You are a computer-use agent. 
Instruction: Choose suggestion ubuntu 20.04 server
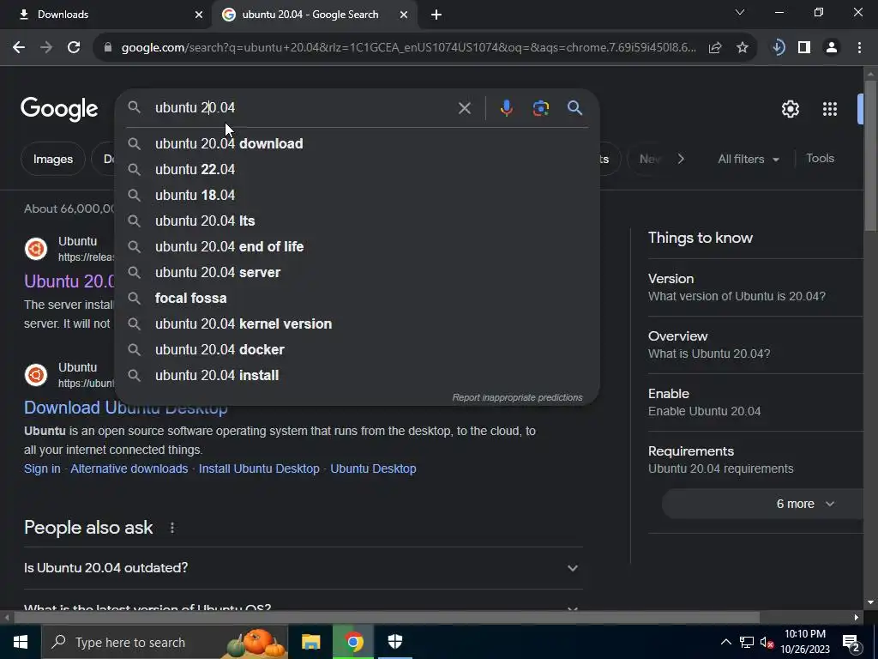pos(358,272)
